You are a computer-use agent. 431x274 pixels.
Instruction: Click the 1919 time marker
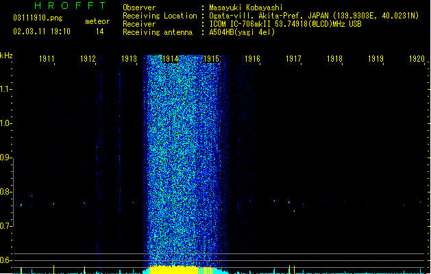375,59
